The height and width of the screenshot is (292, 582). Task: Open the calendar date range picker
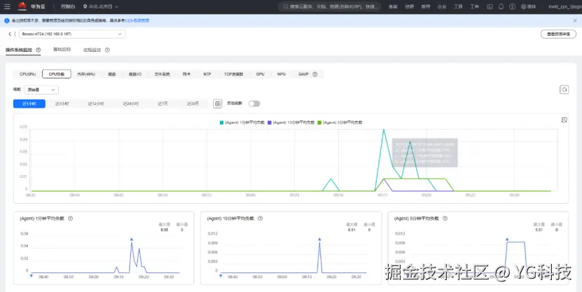[218, 104]
